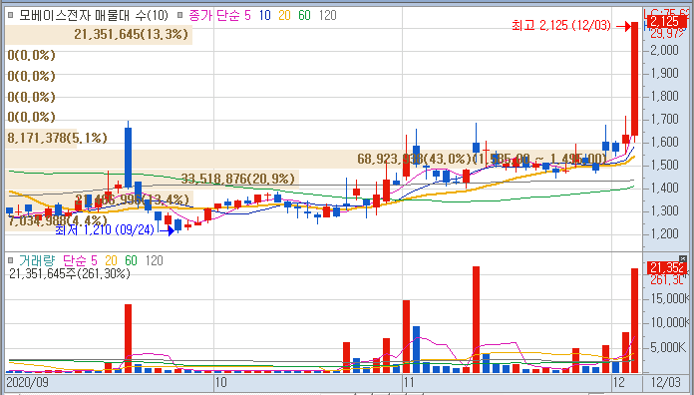Viewport: 694px width, 395px height.
Task: Click the 7,034,988(4.4%) volume profile label
Action: coord(58,220)
